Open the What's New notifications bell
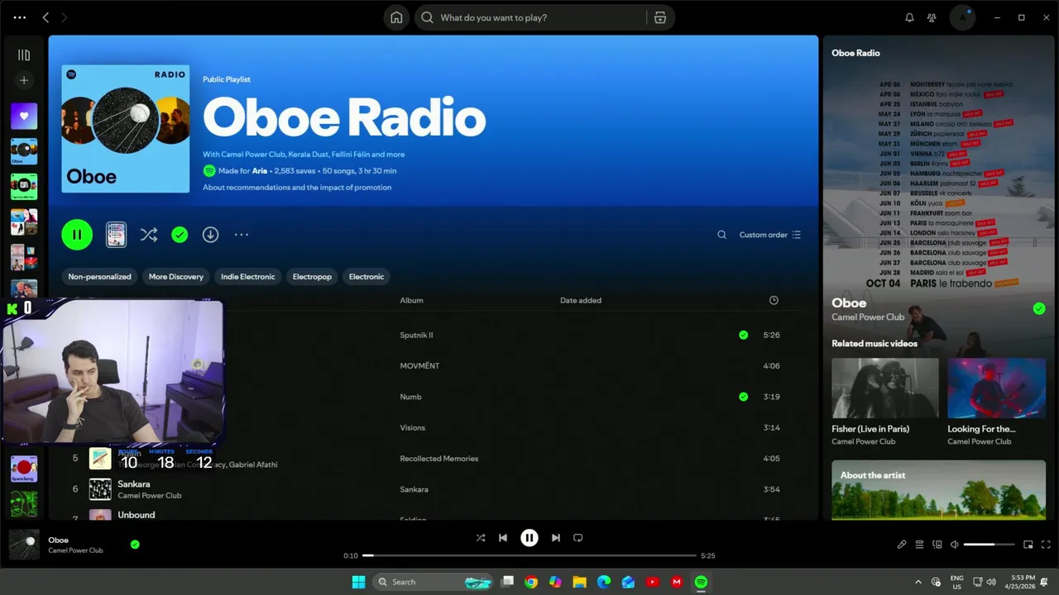1059x595 pixels. coord(909,17)
